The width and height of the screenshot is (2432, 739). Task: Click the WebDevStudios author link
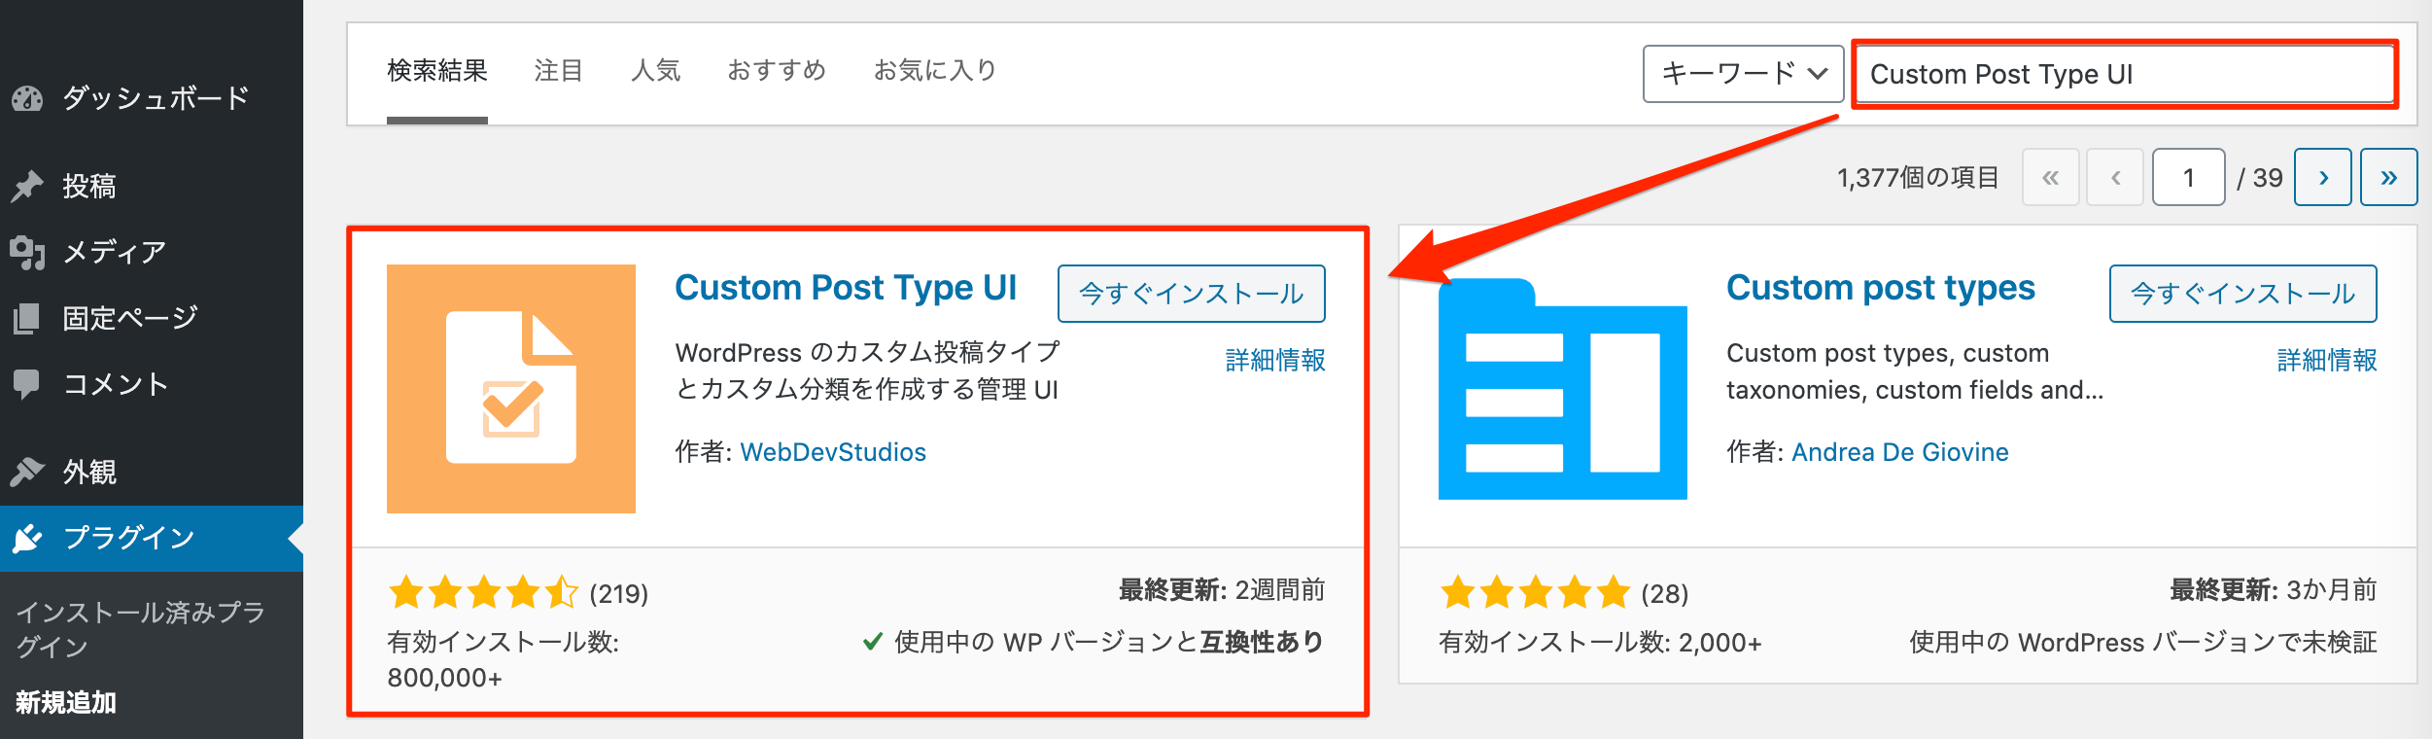(x=833, y=452)
